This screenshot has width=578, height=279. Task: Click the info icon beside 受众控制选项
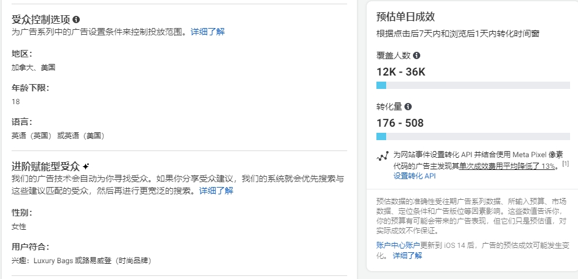point(76,19)
